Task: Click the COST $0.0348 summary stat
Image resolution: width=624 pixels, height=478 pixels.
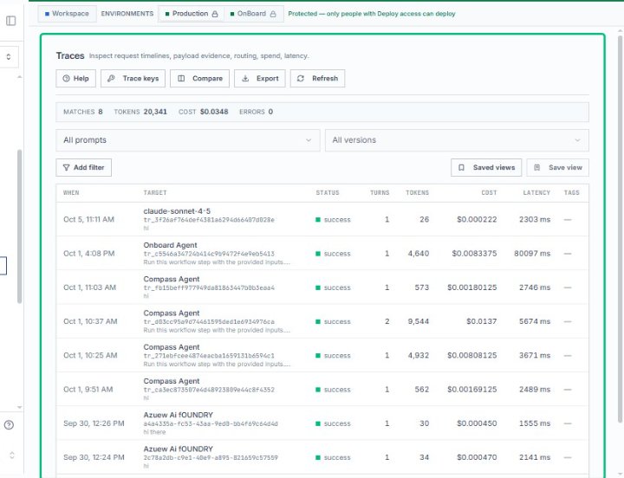Action: (204, 112)
